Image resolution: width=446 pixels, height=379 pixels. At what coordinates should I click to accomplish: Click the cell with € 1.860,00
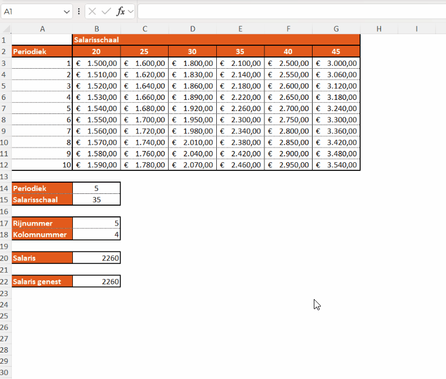point(193,86)
